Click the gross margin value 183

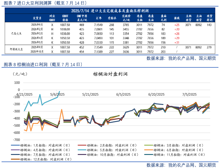tap(163, 34)
